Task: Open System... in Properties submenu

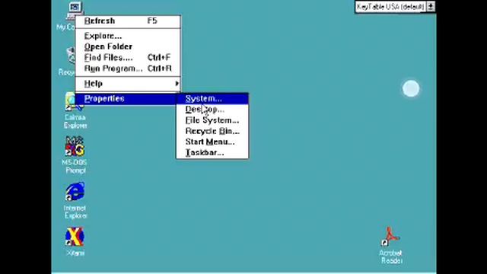Action: tap(212, 99)
